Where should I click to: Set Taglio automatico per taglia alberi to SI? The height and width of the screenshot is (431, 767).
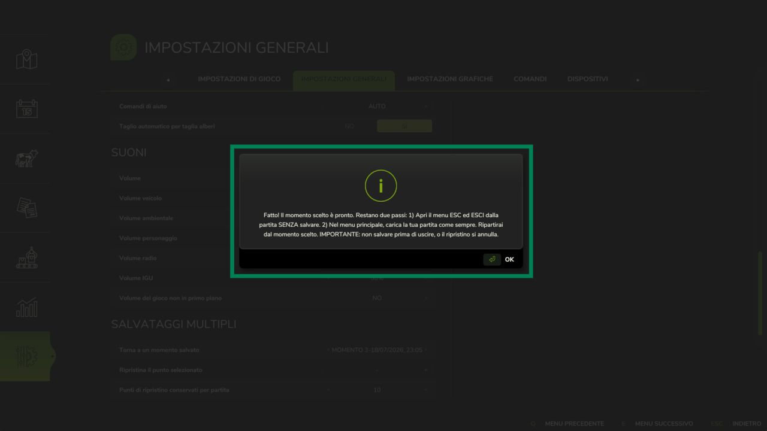point(404,126)
